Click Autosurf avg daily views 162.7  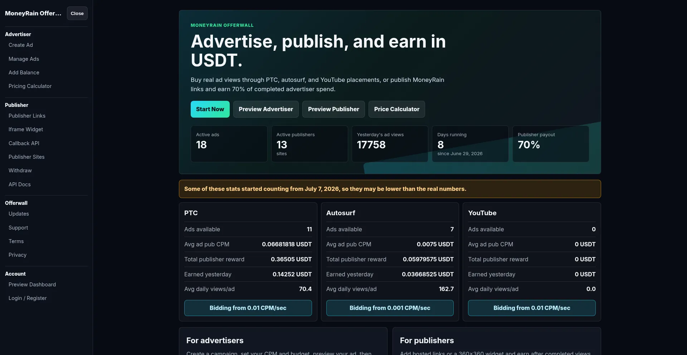tap(446, 289)
